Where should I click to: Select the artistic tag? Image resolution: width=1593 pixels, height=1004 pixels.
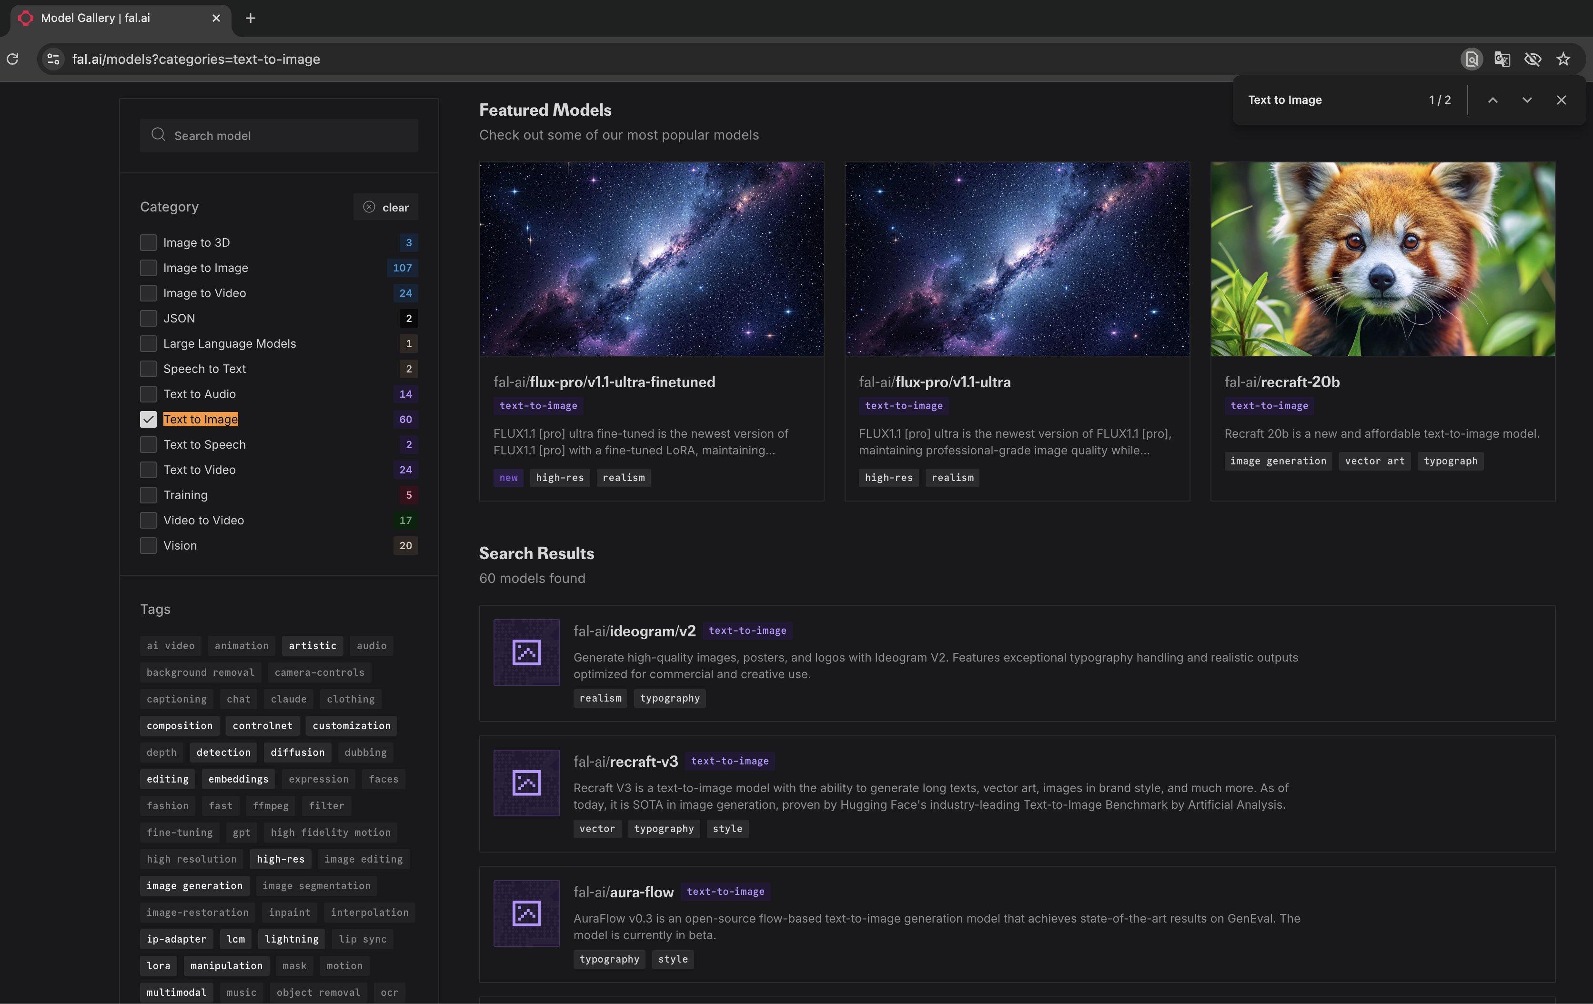tap(312, 645)
